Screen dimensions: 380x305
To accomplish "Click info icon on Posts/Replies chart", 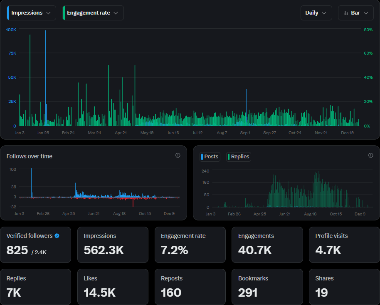I will (x=370, y=155).
